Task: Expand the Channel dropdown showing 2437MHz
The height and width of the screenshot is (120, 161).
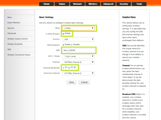Action: click(78, 62)
